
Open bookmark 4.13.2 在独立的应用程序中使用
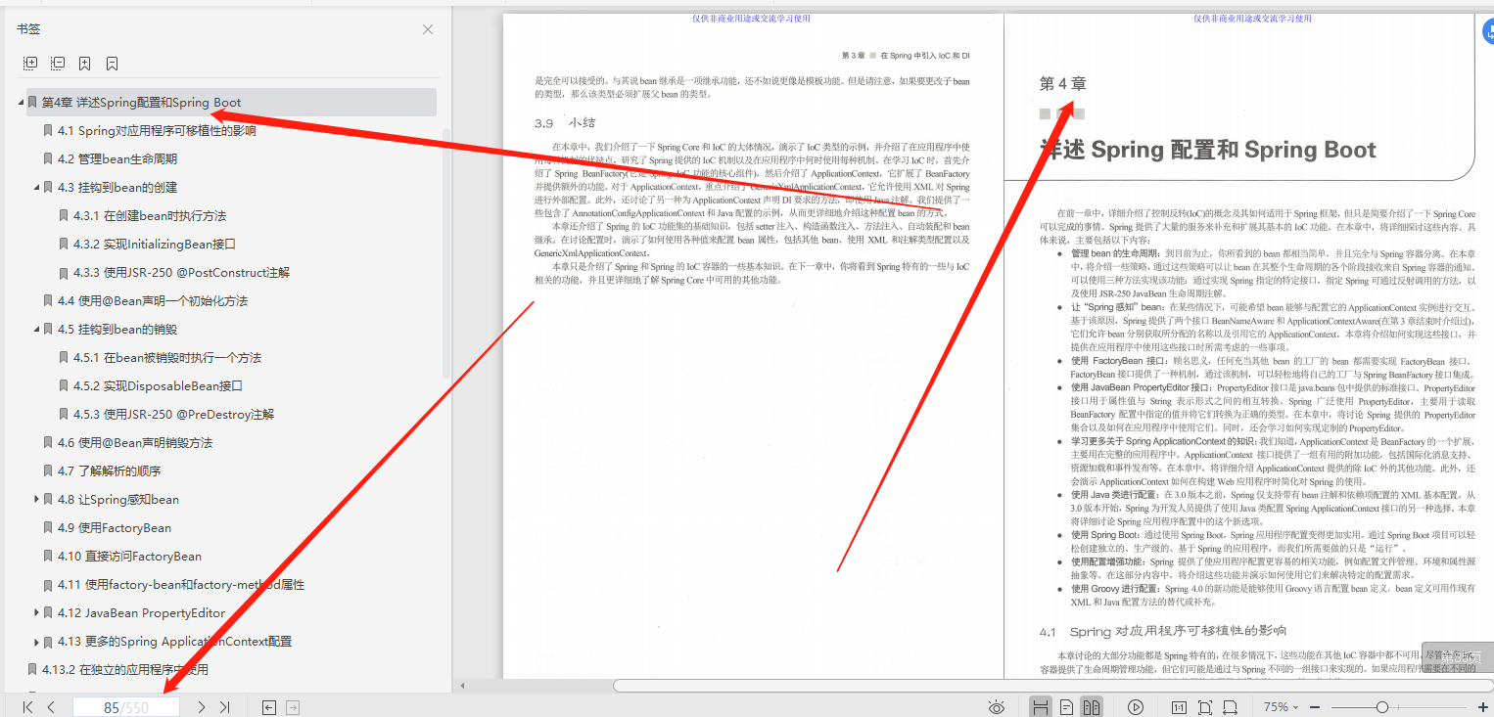pos(125,669)
